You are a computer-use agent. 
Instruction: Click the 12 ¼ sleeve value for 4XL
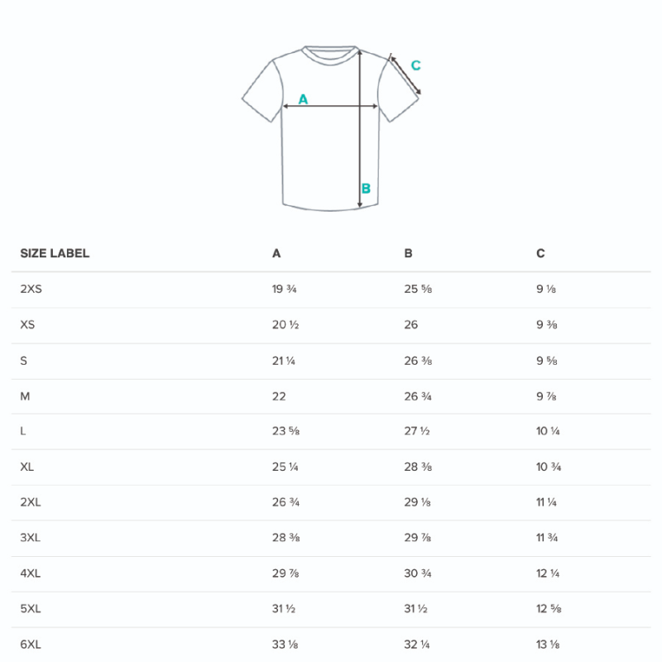click(x=548, y=573)
